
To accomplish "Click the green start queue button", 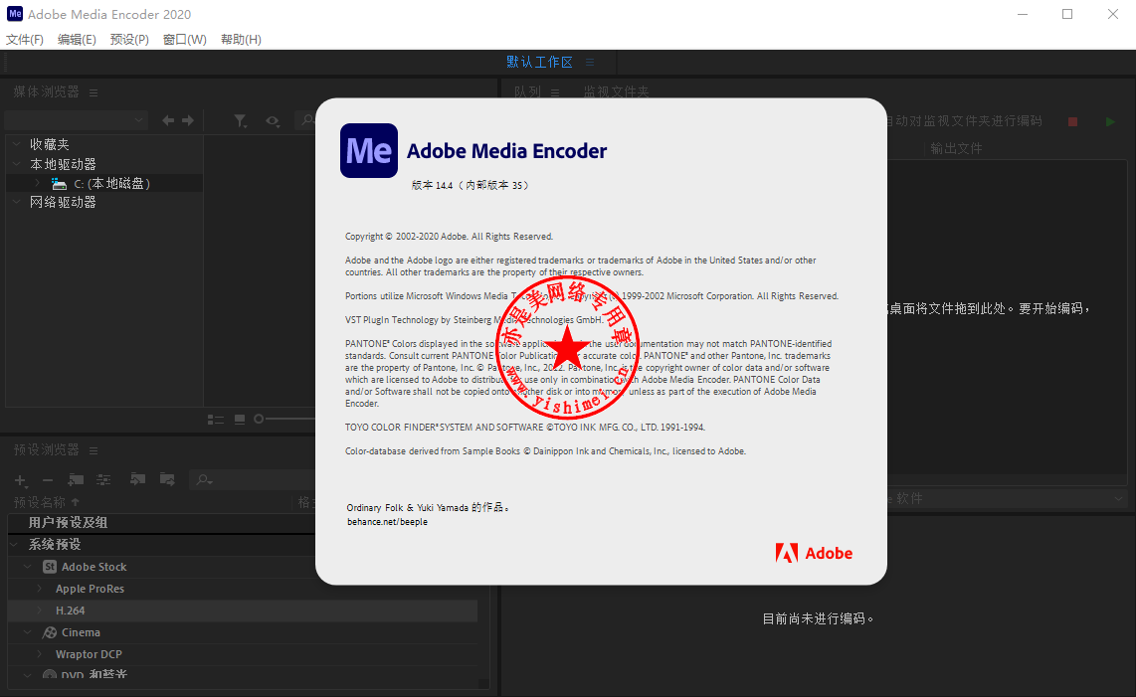I will coord(1110,121).
